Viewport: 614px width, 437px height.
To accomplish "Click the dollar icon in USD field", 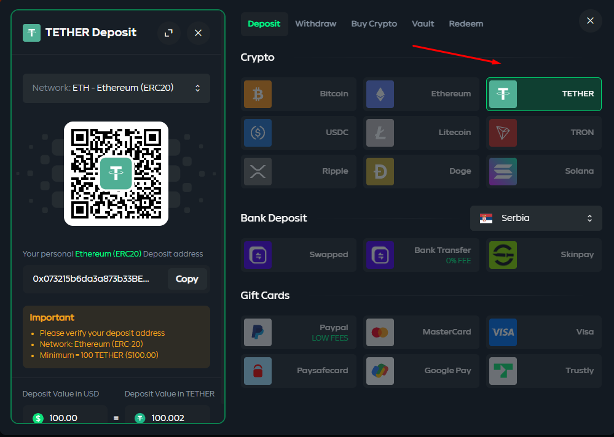I will [x=38, y=418].
